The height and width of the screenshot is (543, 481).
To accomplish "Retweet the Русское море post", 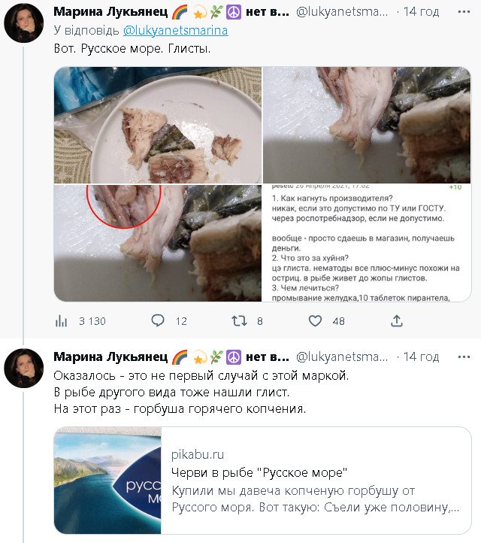I will [239, 321].
